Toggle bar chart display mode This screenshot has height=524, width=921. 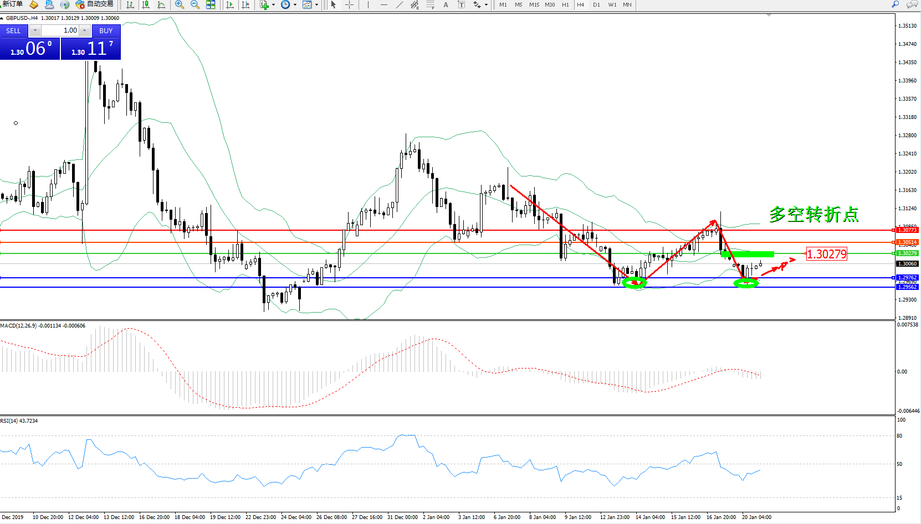pyautogui.click(x=130, y=4)
